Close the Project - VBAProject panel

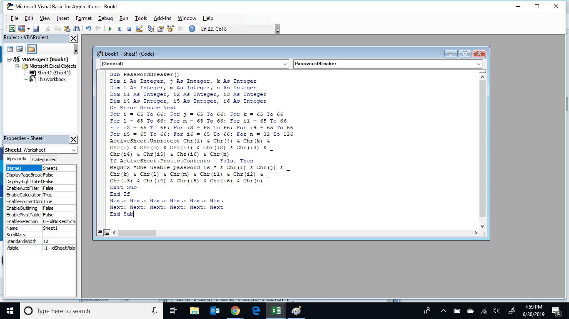(73, 38)
